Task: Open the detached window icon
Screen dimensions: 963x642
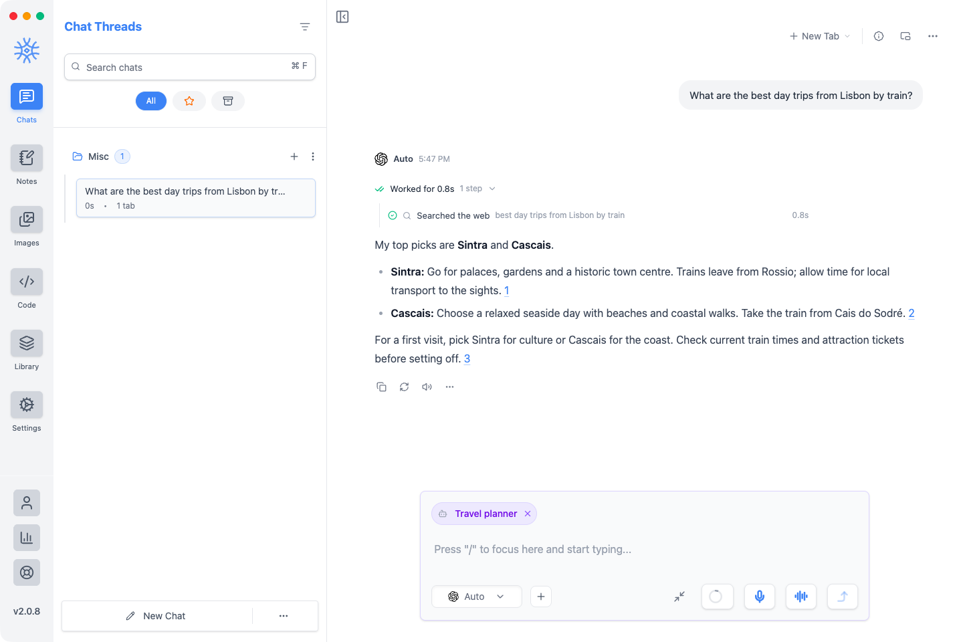Action: coord(905,36)
